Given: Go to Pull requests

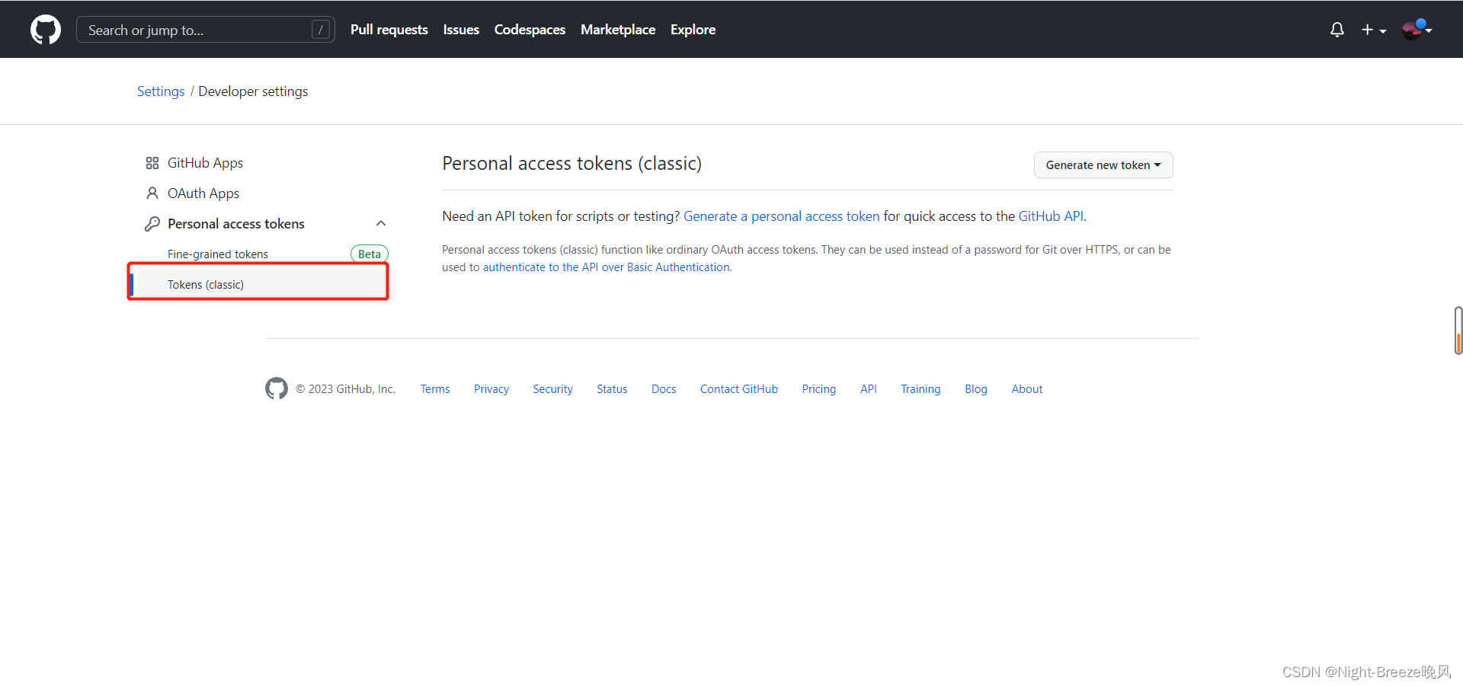Looking at the screenshot, I should click(x=389, y=30).
